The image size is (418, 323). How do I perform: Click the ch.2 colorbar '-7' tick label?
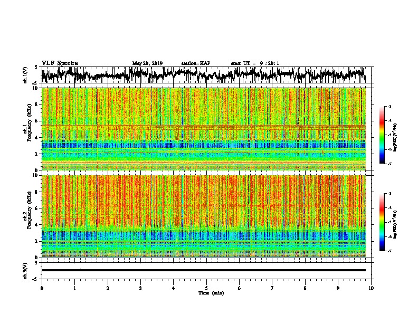(x=389, y=251)
